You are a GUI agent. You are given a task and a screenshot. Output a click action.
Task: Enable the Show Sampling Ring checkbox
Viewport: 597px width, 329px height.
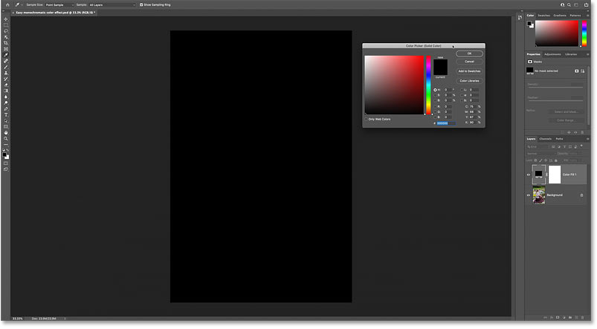tap(141, 5)
